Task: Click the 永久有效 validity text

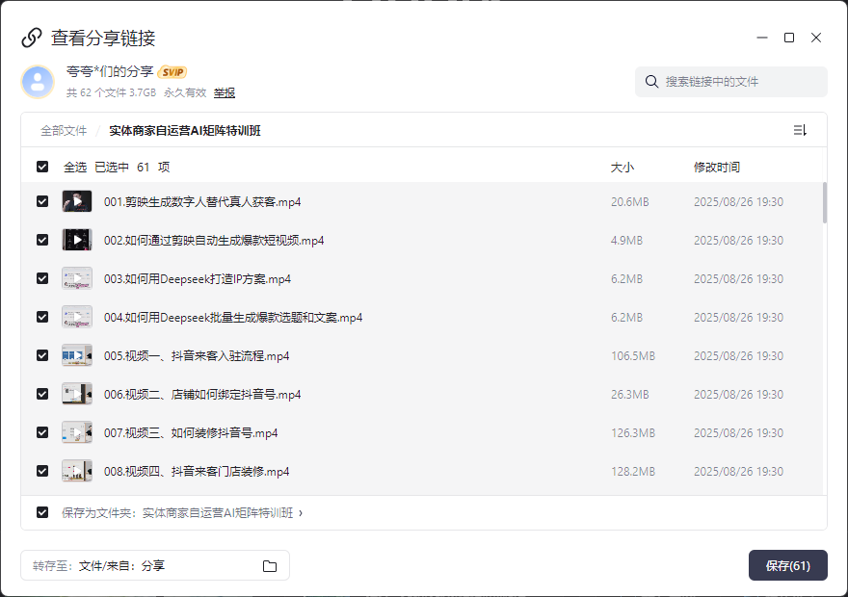Action: click(185, 93)
